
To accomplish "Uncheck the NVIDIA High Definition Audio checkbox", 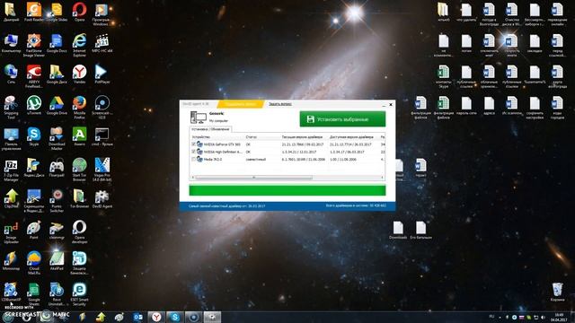I will [x=194, y=152].
